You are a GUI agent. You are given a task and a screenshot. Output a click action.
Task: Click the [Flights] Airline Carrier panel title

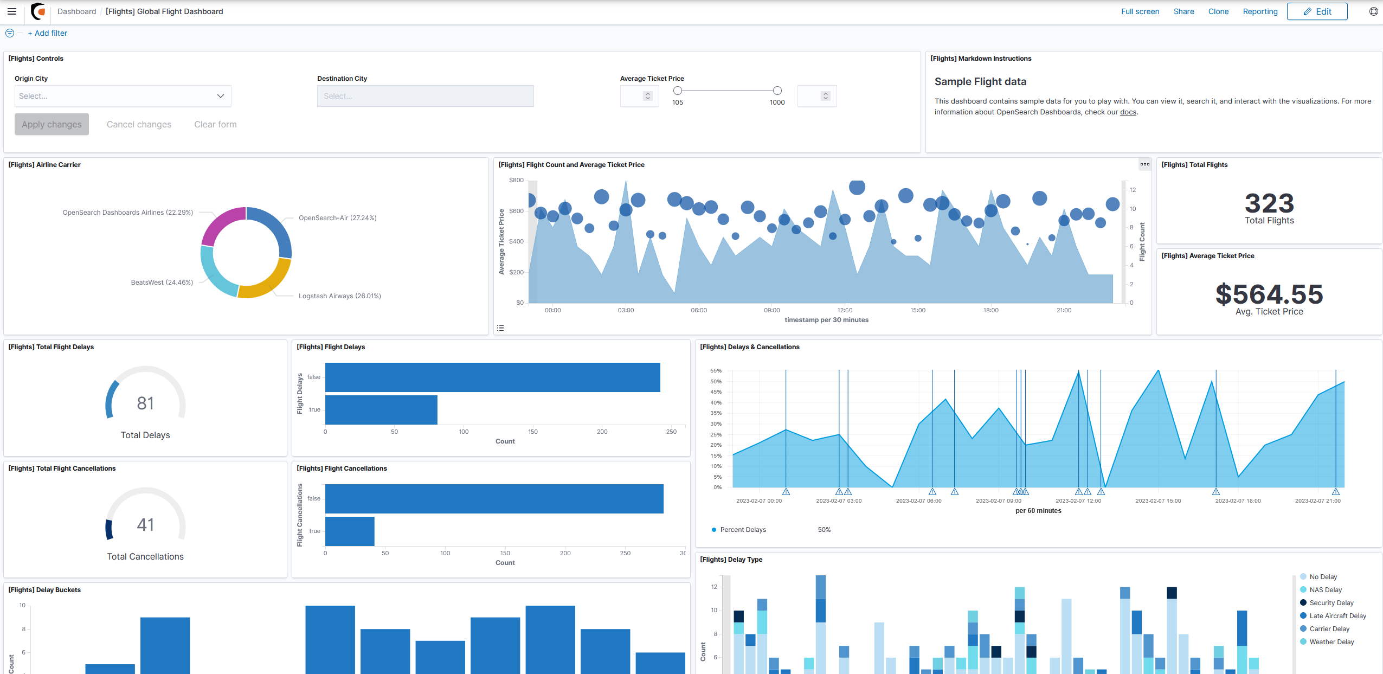click(44, 165)
